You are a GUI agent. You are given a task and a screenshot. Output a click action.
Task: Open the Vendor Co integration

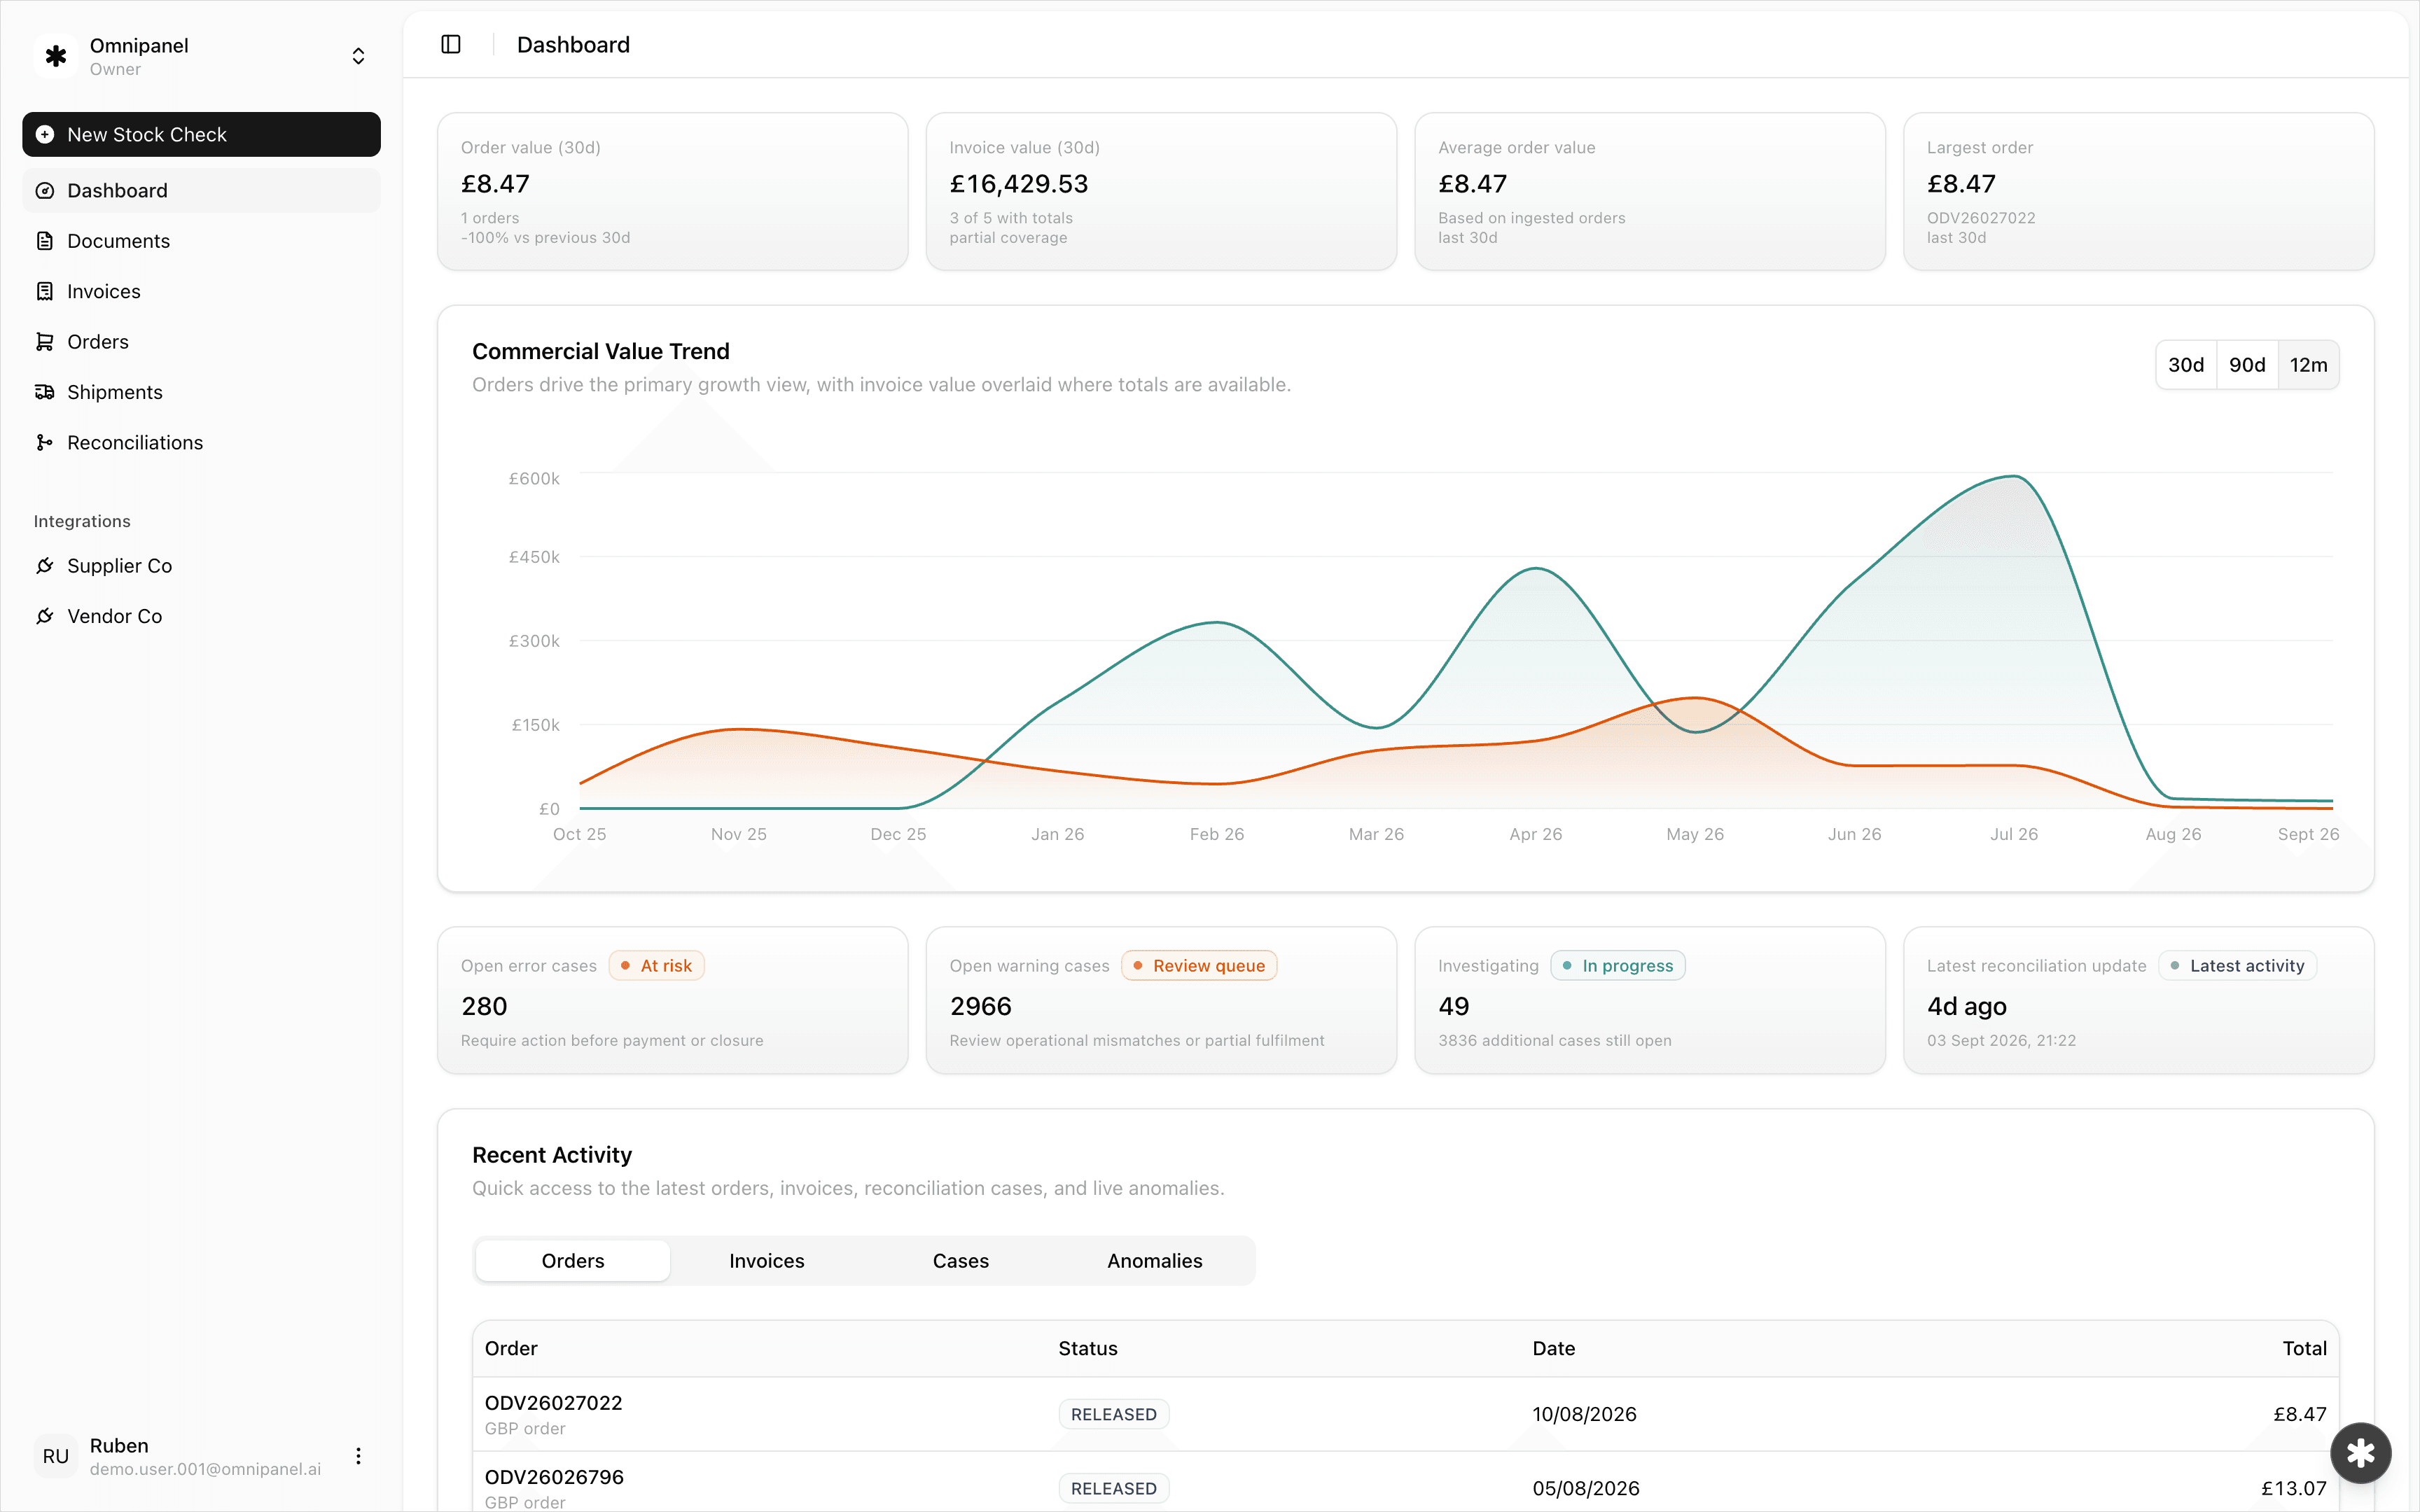(x=201, y=616)
